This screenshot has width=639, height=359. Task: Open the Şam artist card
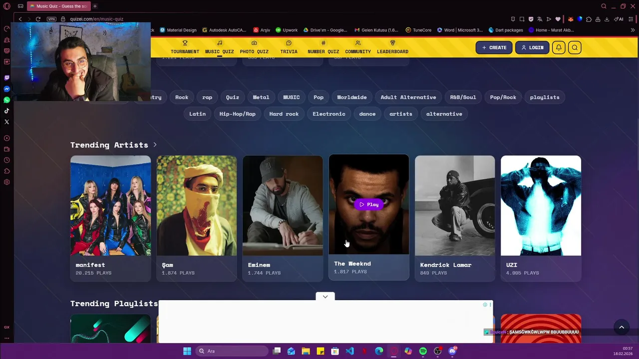(197, 218)
